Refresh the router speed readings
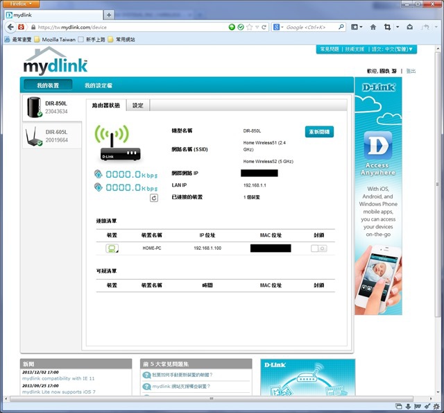Viewport: 444px width, 413px height. point(154,198)
